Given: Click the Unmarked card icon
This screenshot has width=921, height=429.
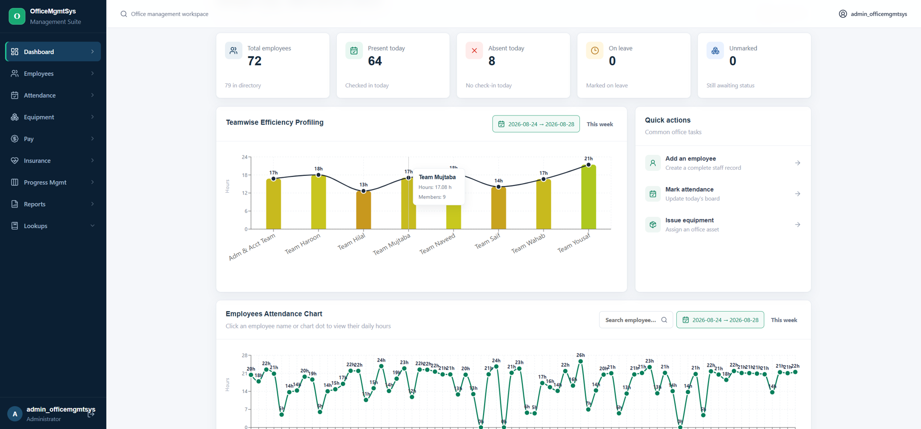Looking at the screenshot, I should (715, 50).
